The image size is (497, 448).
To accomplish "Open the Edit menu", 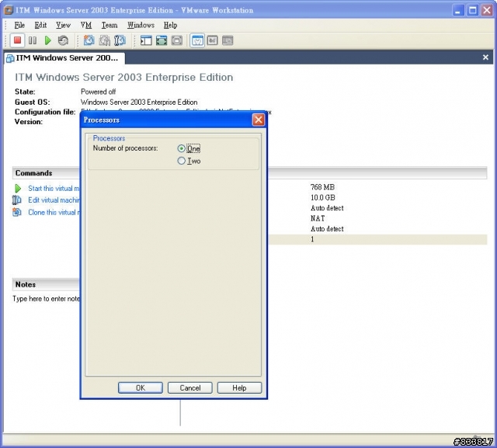I will click(x=40, y=25).
